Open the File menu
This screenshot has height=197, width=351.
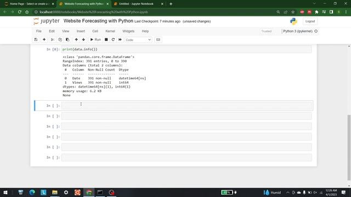point(39,31)
